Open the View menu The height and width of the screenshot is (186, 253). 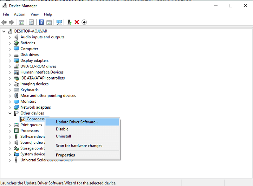pyautogui.click(x=34, y=14)
